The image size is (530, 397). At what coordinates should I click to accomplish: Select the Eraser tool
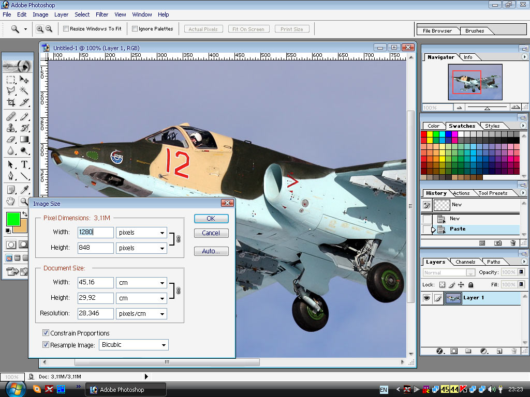coord(11,139)
